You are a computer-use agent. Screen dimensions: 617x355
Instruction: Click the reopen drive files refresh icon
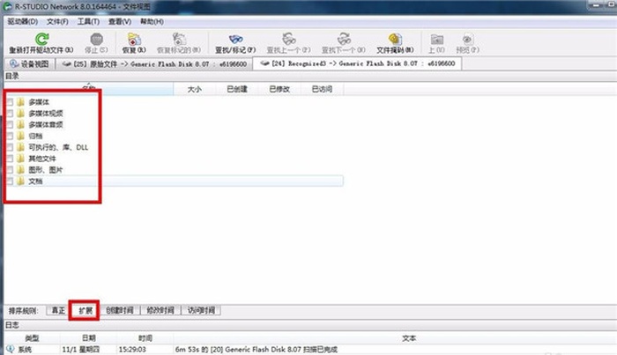[41, 40]
